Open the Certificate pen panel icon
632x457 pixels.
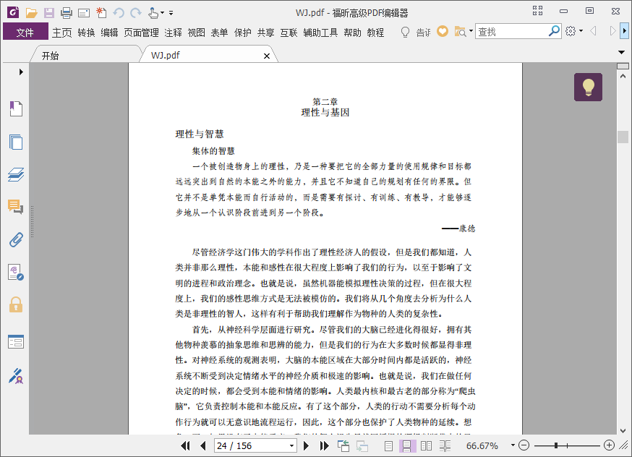click(x=16, y=376)
